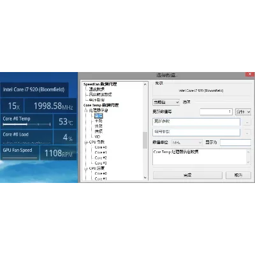
Task: Click the 1998.58MHz frequency tile
Action: [50, 106]
